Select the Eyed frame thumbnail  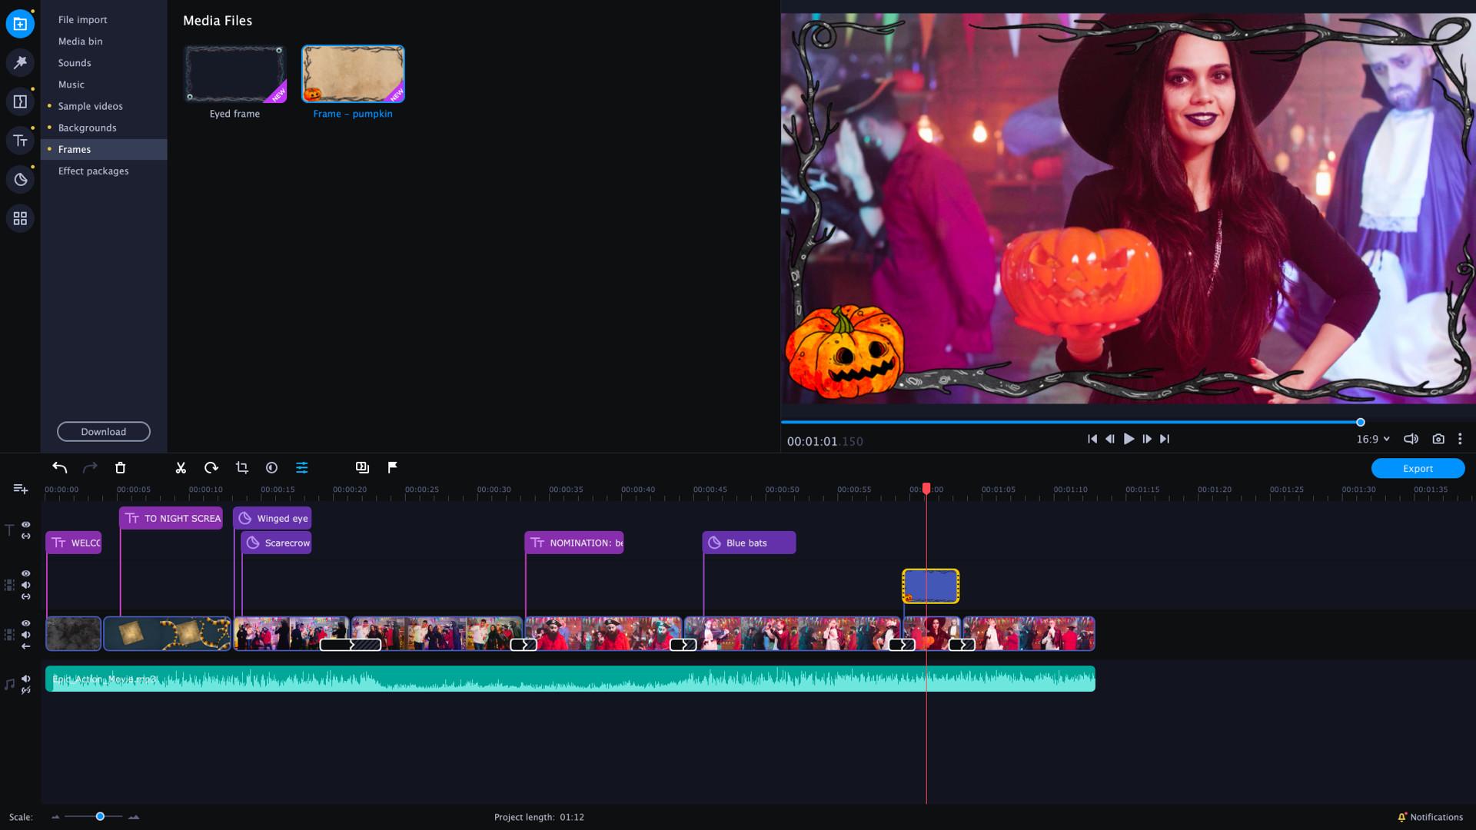[x=234, y=74]
